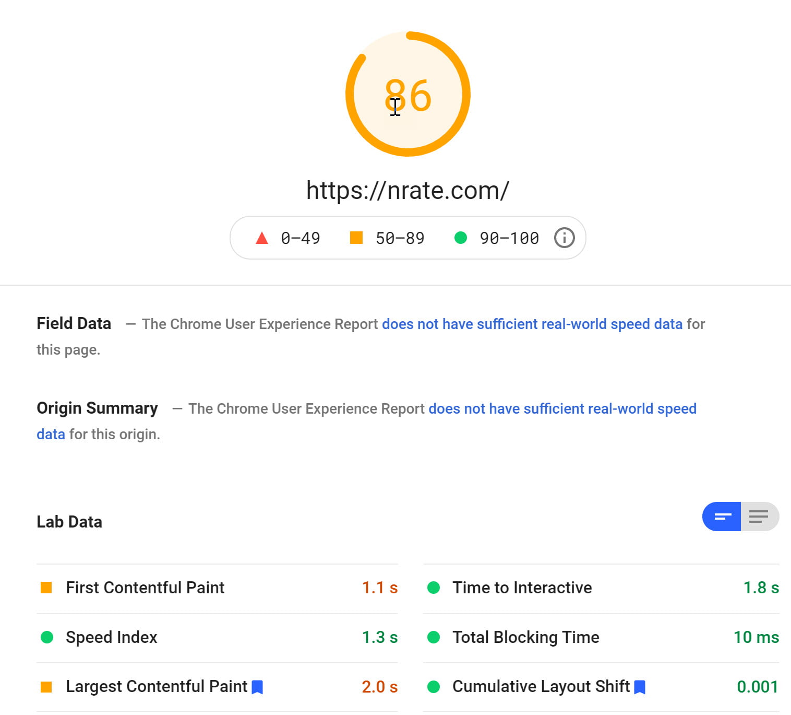Open the Origin Summary insufficient data link

coord(366,421)
